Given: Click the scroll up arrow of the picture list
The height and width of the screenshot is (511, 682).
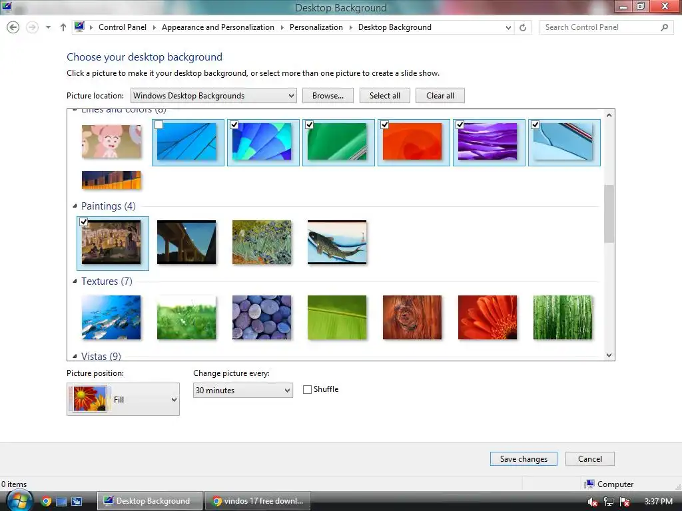Looking at the screenshot, I should click(x=609, y=115).
